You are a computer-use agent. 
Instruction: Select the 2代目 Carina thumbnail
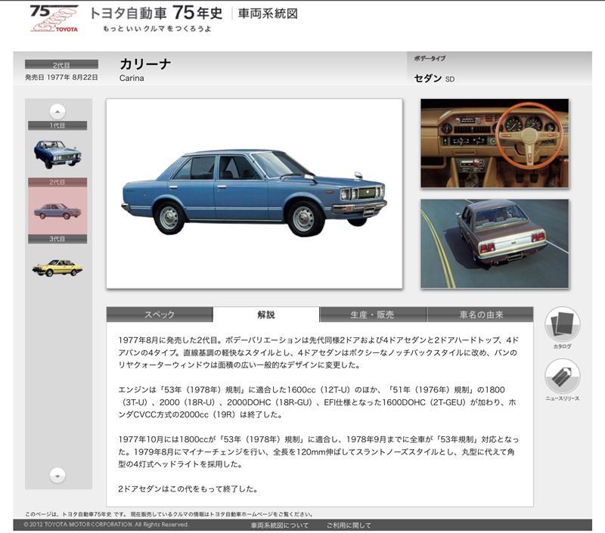pos(57,211)
